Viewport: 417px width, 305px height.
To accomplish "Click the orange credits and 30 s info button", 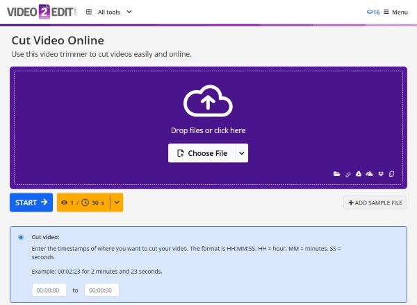I will click(x=83, y=202).
